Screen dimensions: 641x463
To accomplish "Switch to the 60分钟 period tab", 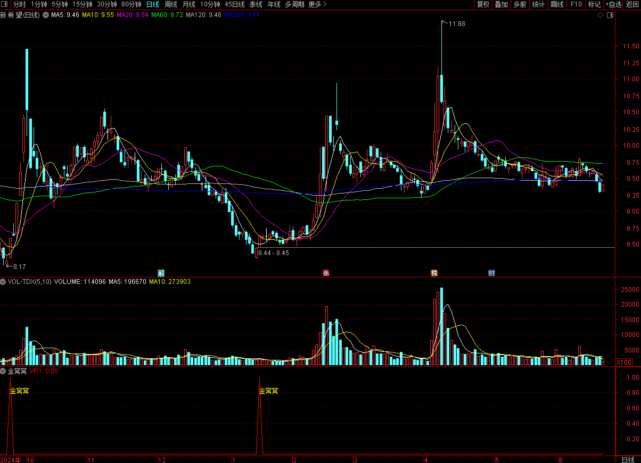I will point(132,4).
